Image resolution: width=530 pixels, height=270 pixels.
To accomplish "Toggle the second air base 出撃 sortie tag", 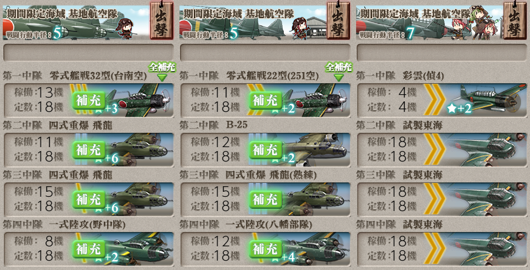I will point(338,20).
